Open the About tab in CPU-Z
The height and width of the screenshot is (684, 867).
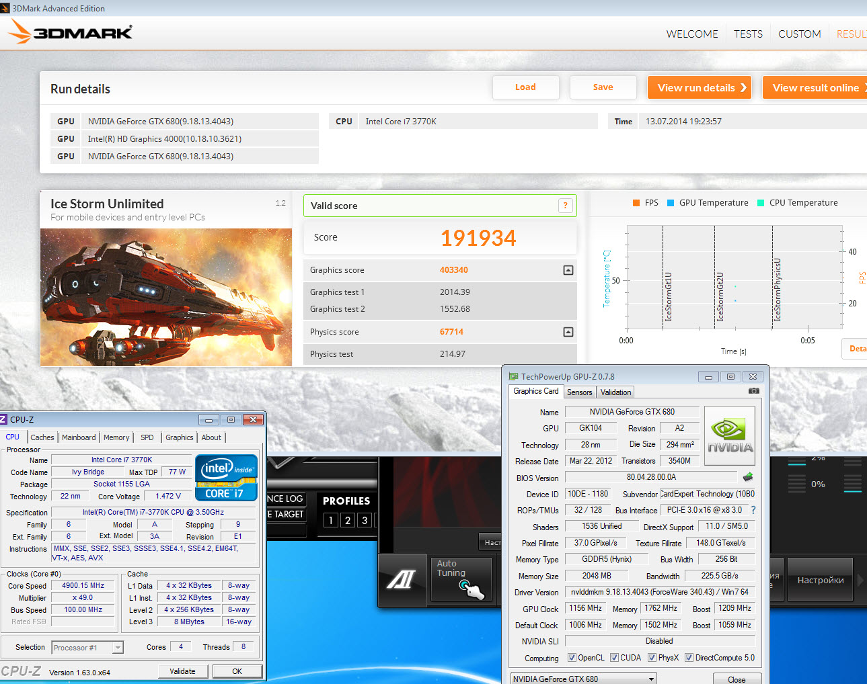click(x=211, y=437)
